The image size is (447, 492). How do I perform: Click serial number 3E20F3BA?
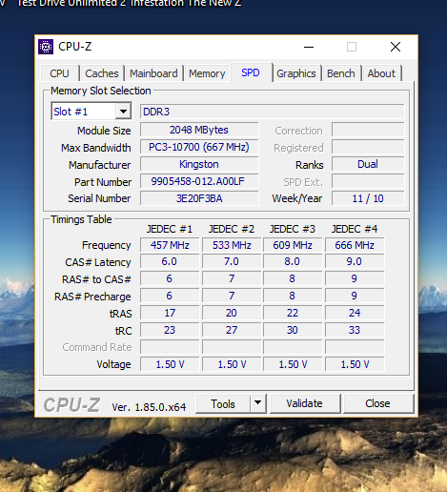tap(199, 198)
